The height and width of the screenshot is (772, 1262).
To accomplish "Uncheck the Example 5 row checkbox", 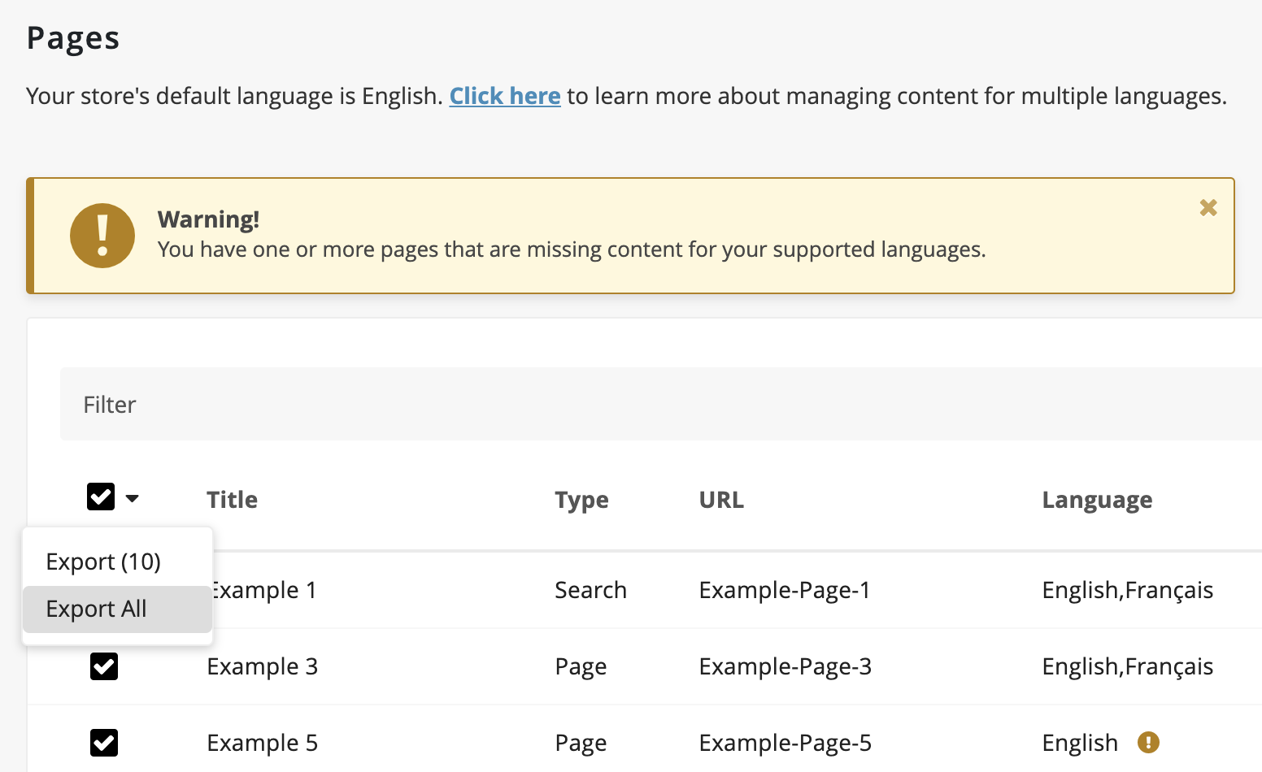I will pos(104,743).
